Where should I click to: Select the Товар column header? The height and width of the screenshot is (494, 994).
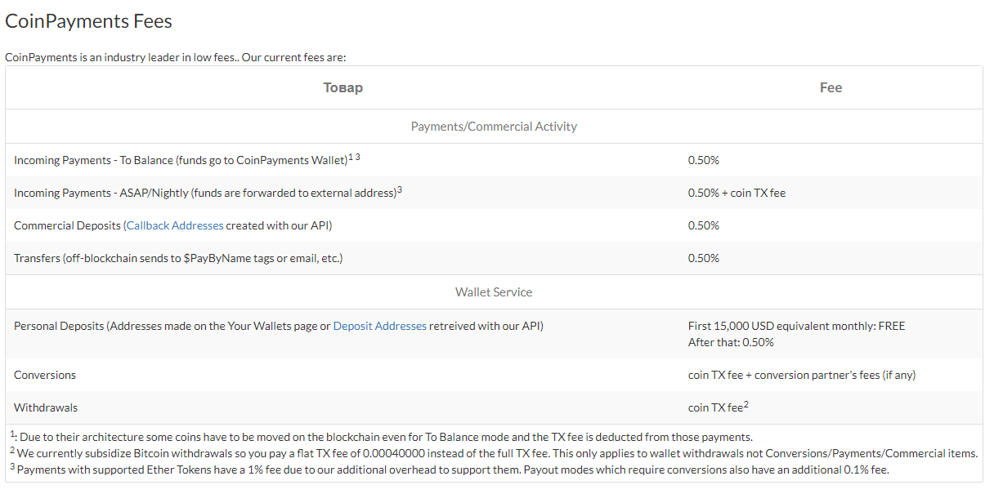coord(343,87)
